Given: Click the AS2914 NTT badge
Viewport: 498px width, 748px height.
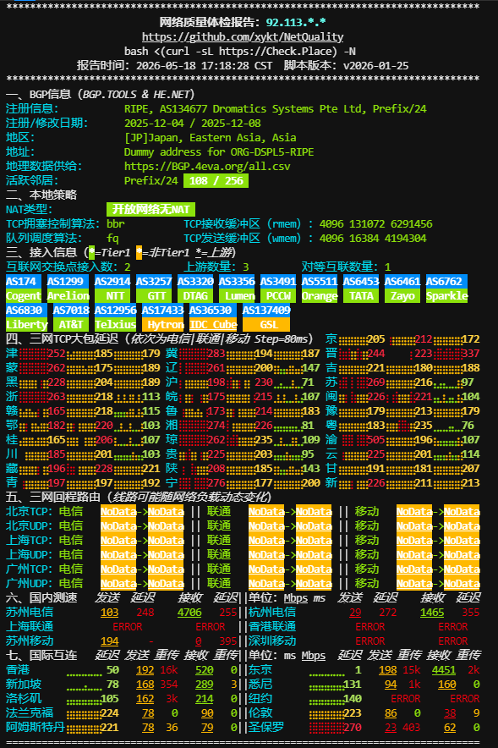Looking at the screenshot, I should coord(112,289).
